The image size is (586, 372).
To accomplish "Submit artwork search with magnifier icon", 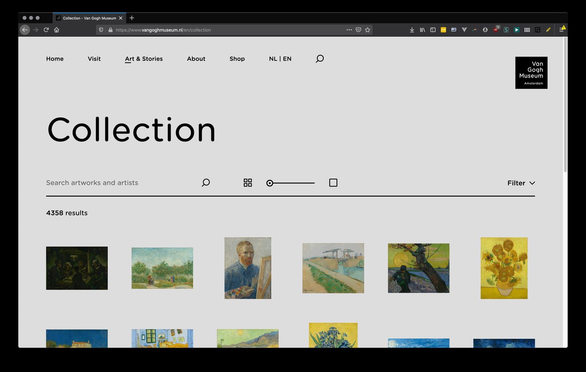I will (x=206, y=183).
